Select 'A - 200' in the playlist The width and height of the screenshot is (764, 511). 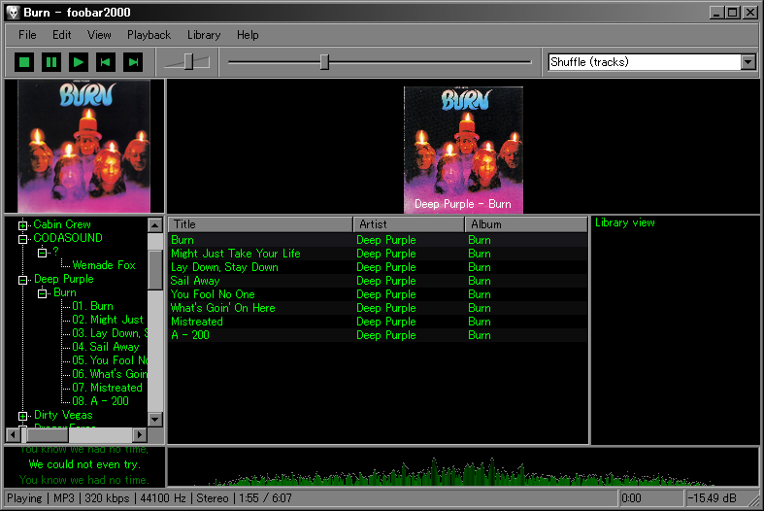378,335
